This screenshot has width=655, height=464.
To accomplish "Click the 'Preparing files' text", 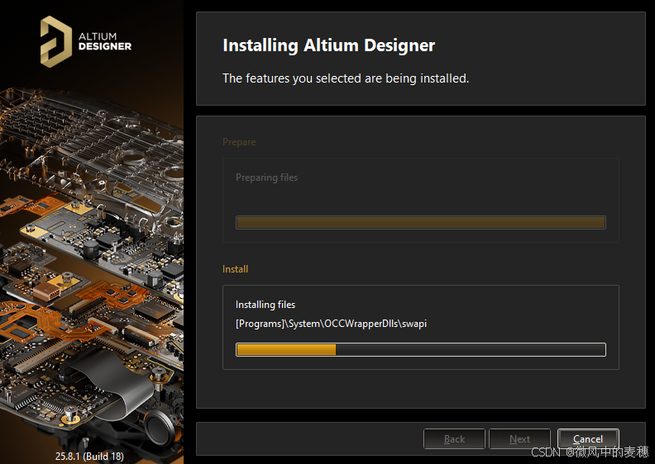I will pos(266,178).
